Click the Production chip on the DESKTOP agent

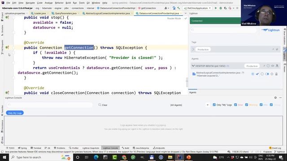[252, 66]
